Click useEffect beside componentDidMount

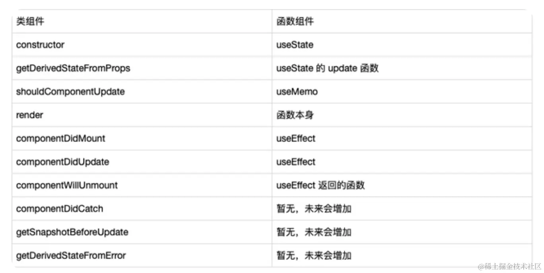click(x=296, y=138)
